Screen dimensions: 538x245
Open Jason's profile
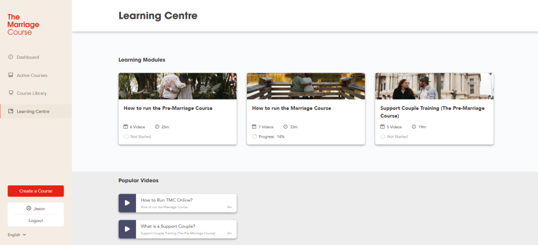tap(36, 208)
